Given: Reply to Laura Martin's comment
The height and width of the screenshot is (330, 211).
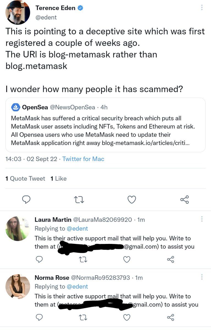Looking at the screenshot, I should (x=40, y=259).
